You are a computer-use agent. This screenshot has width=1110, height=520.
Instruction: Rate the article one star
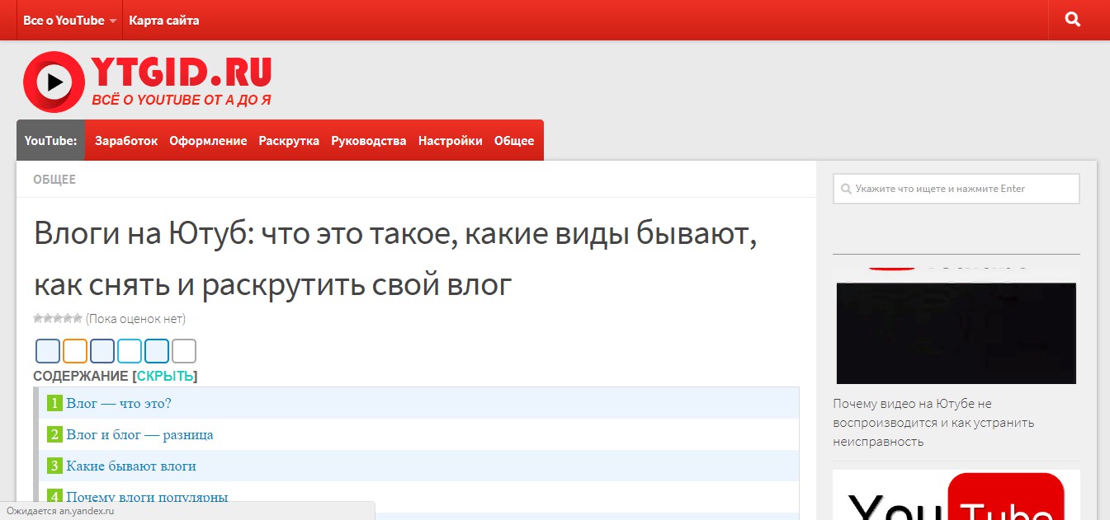tap(38, 318)
